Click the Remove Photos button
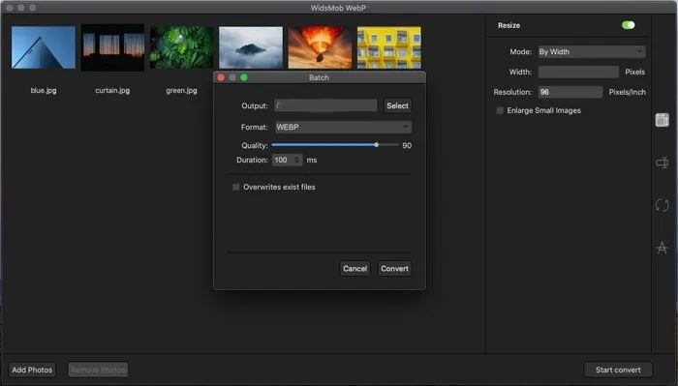The height and width of the screenshot is (386, 678). [98, 370]
